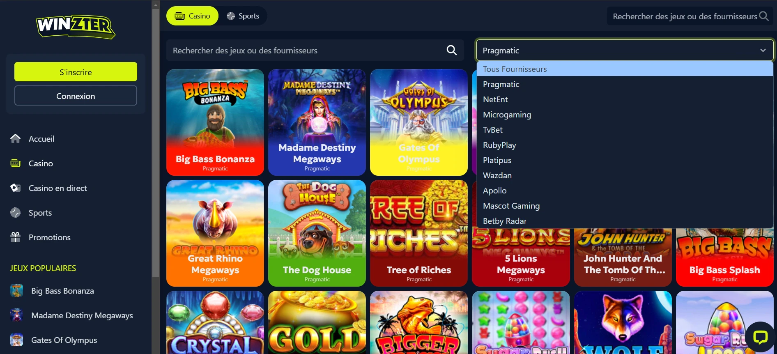Open Casino en direct in the sidebar
Viewport: 777px width, 354px height.
pyautogui.click(x=58, y=188)
